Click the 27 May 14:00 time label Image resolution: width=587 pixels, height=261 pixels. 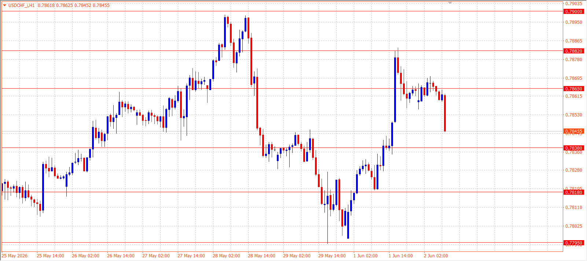[x=191, y=256]
